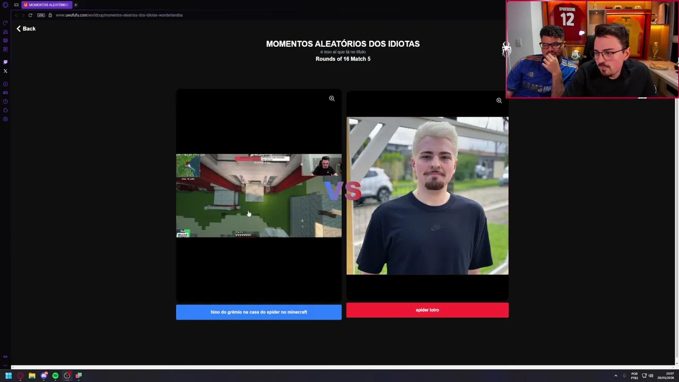The width and height of the screenshot is (679, 382).
Task: Toggle the VPN badge in address bar
Action: pos(41,15)
